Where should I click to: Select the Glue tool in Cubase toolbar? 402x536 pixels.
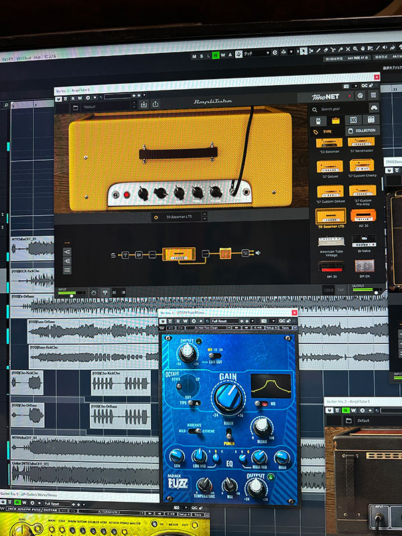pos(340,49)
